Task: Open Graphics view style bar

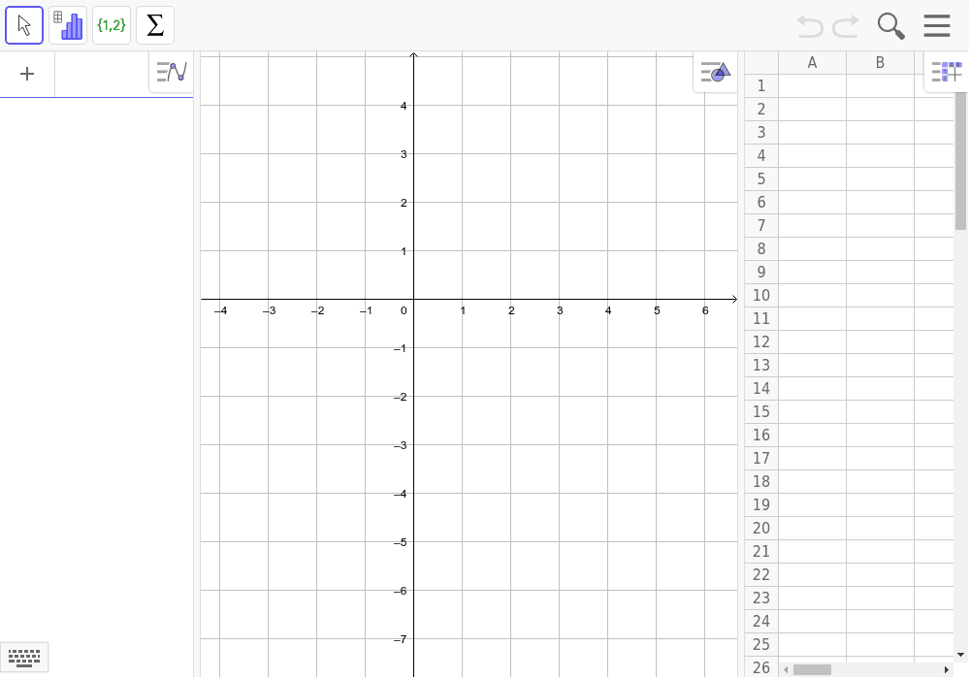Action: pos(715,72)
